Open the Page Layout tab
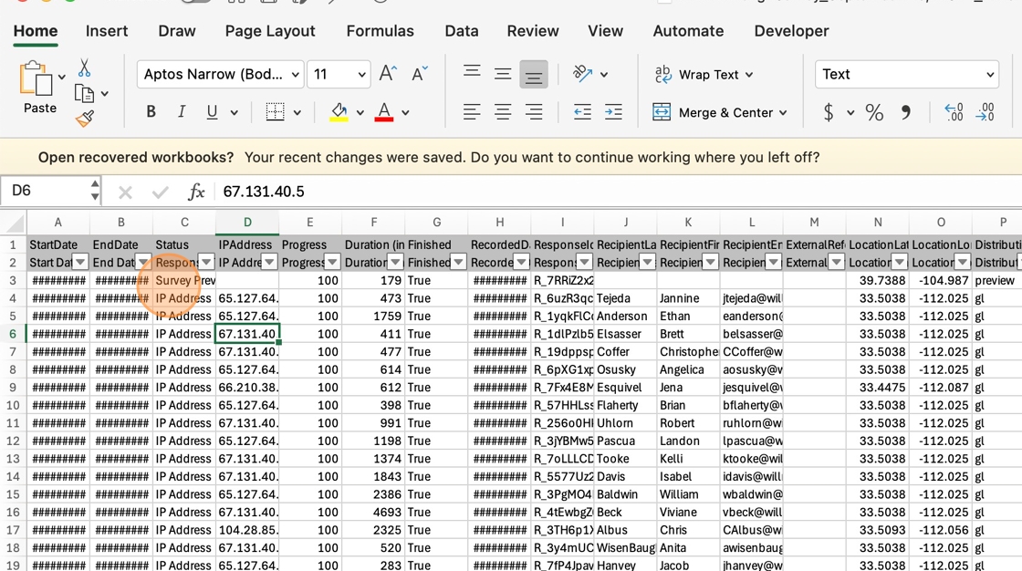The image size is (1022, 571). (270, 31)
